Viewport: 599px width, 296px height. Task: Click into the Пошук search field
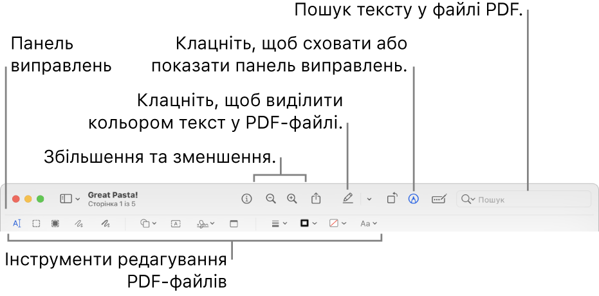click(524, 199)
